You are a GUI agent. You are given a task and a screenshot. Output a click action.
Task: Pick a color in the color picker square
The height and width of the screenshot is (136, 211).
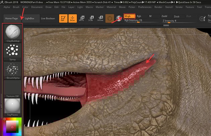coord(12,127)
